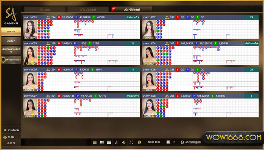Open the เกมอื่น ๆ sidebar menu
The height and width of the screenshot is (150, 264).
11,40
